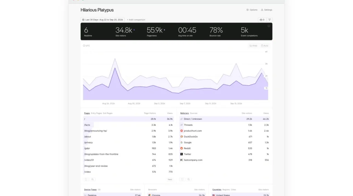Open the site Settings
Screen dimensions: 353x196
[x=266, y=10]
